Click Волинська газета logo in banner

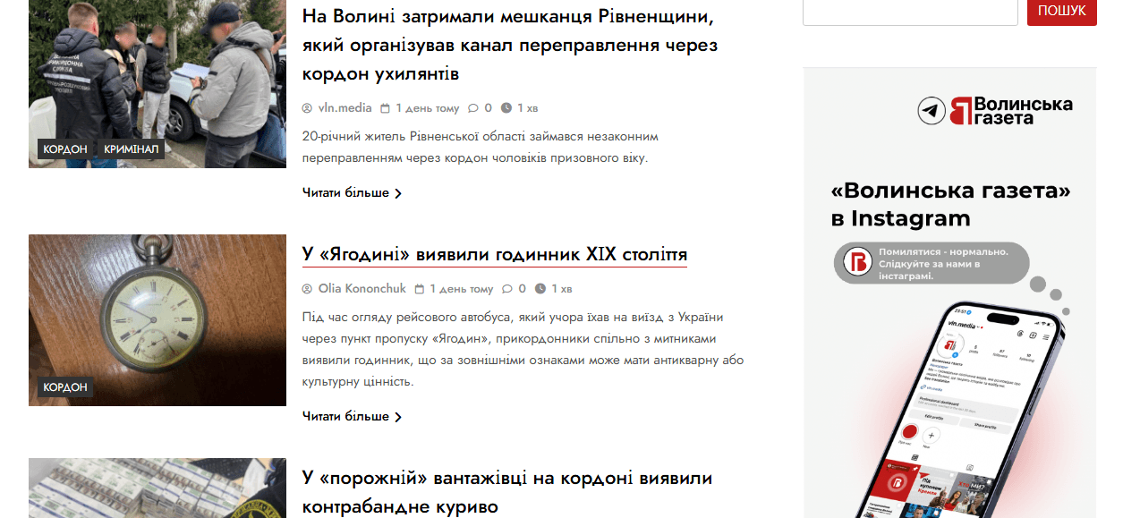pos(1011,111)
